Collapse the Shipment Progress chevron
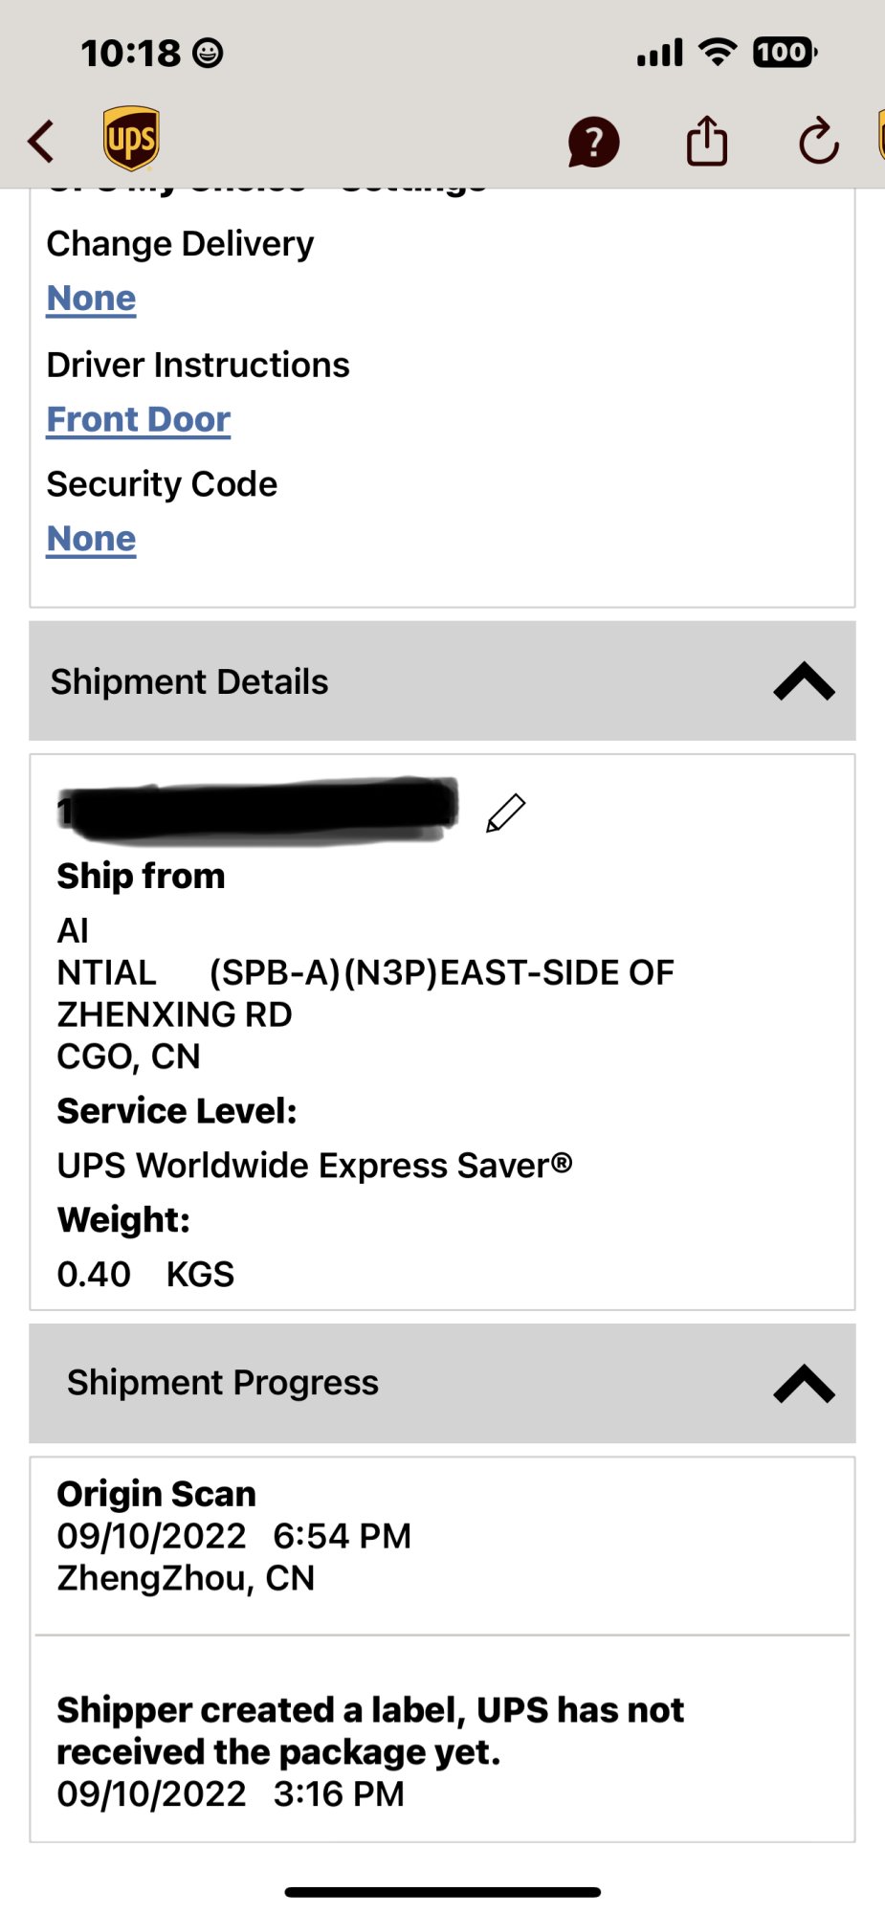The width and height of the screenshot is (885, 1914). coord(804,1383)
